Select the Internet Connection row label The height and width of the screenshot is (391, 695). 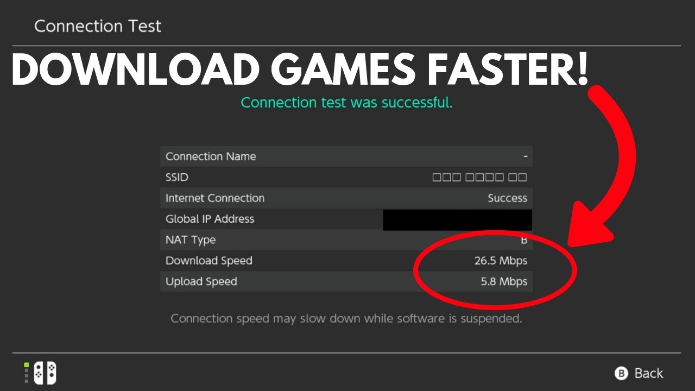pyautogui.click(x=215, y=198)
